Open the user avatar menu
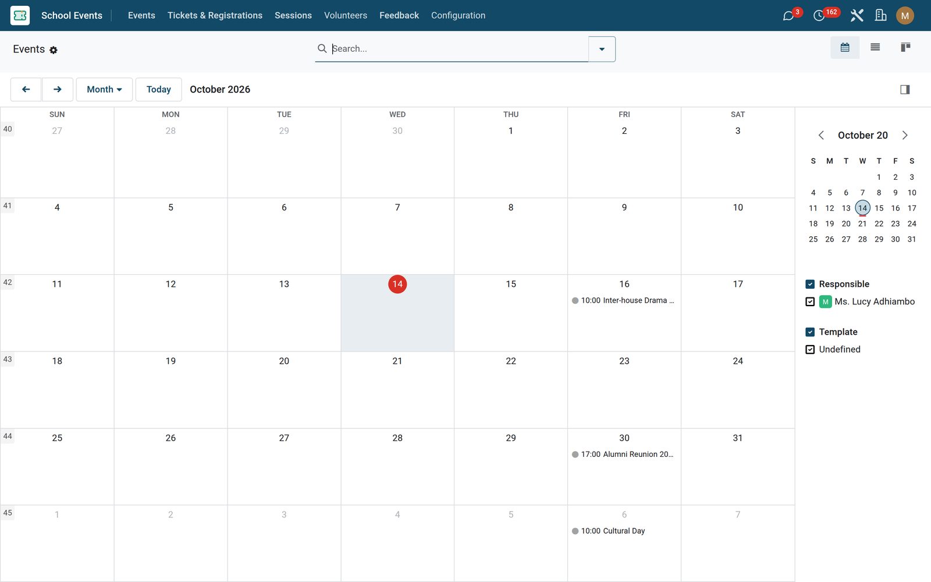Image resolution: width=931 pixels, height=582 pixels. pyautogui.click(x=905, y=16)
